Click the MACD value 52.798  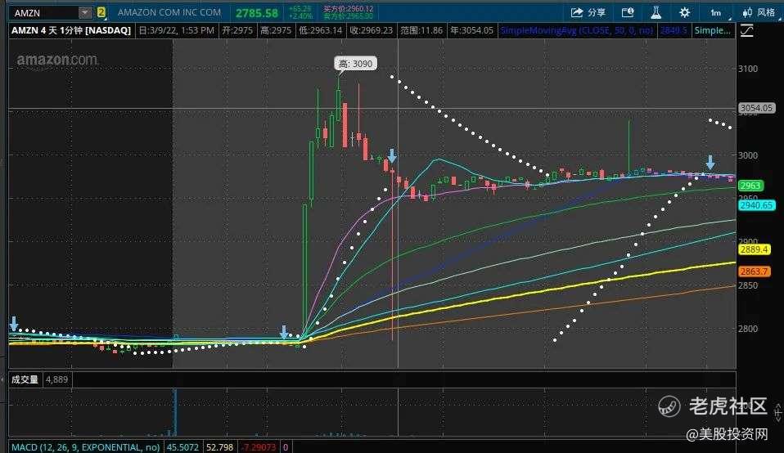click(x=219, y=447)
